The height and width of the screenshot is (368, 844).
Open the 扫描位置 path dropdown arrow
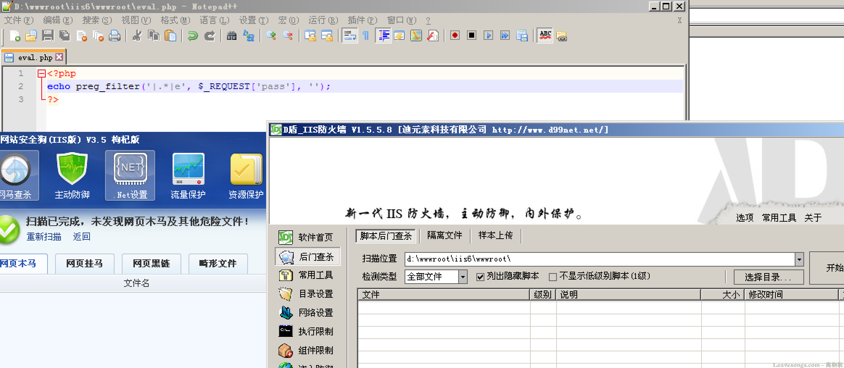click(x=799, y=259)
